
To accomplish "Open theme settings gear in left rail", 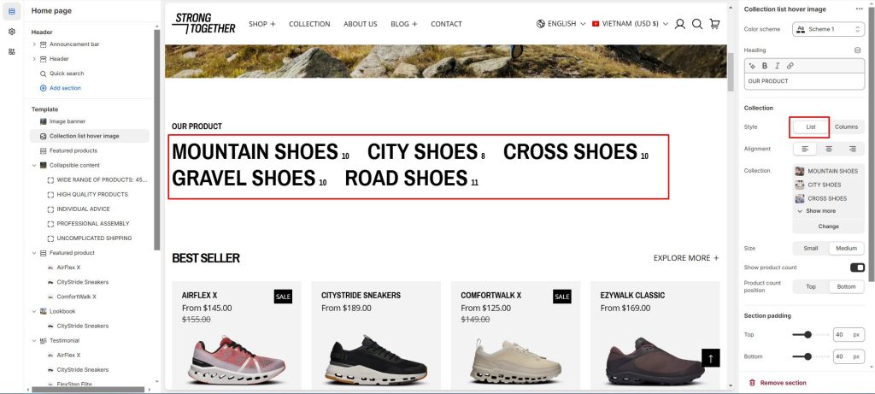I will (12, 32).
